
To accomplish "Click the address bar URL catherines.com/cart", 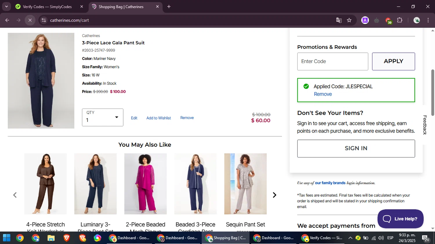I will tap(69, 20).
